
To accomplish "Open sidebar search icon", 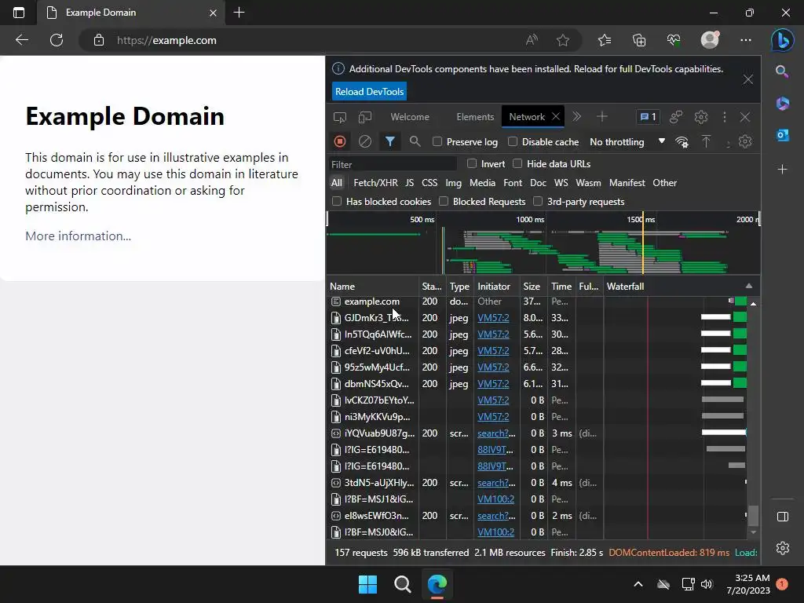I will click(x=782, y=71).
